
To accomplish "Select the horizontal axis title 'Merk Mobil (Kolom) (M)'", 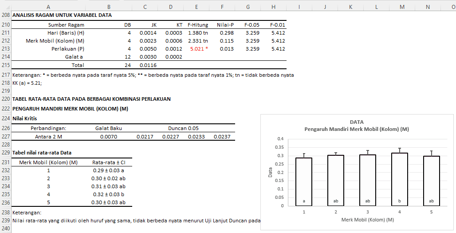I will click(368, 220).
